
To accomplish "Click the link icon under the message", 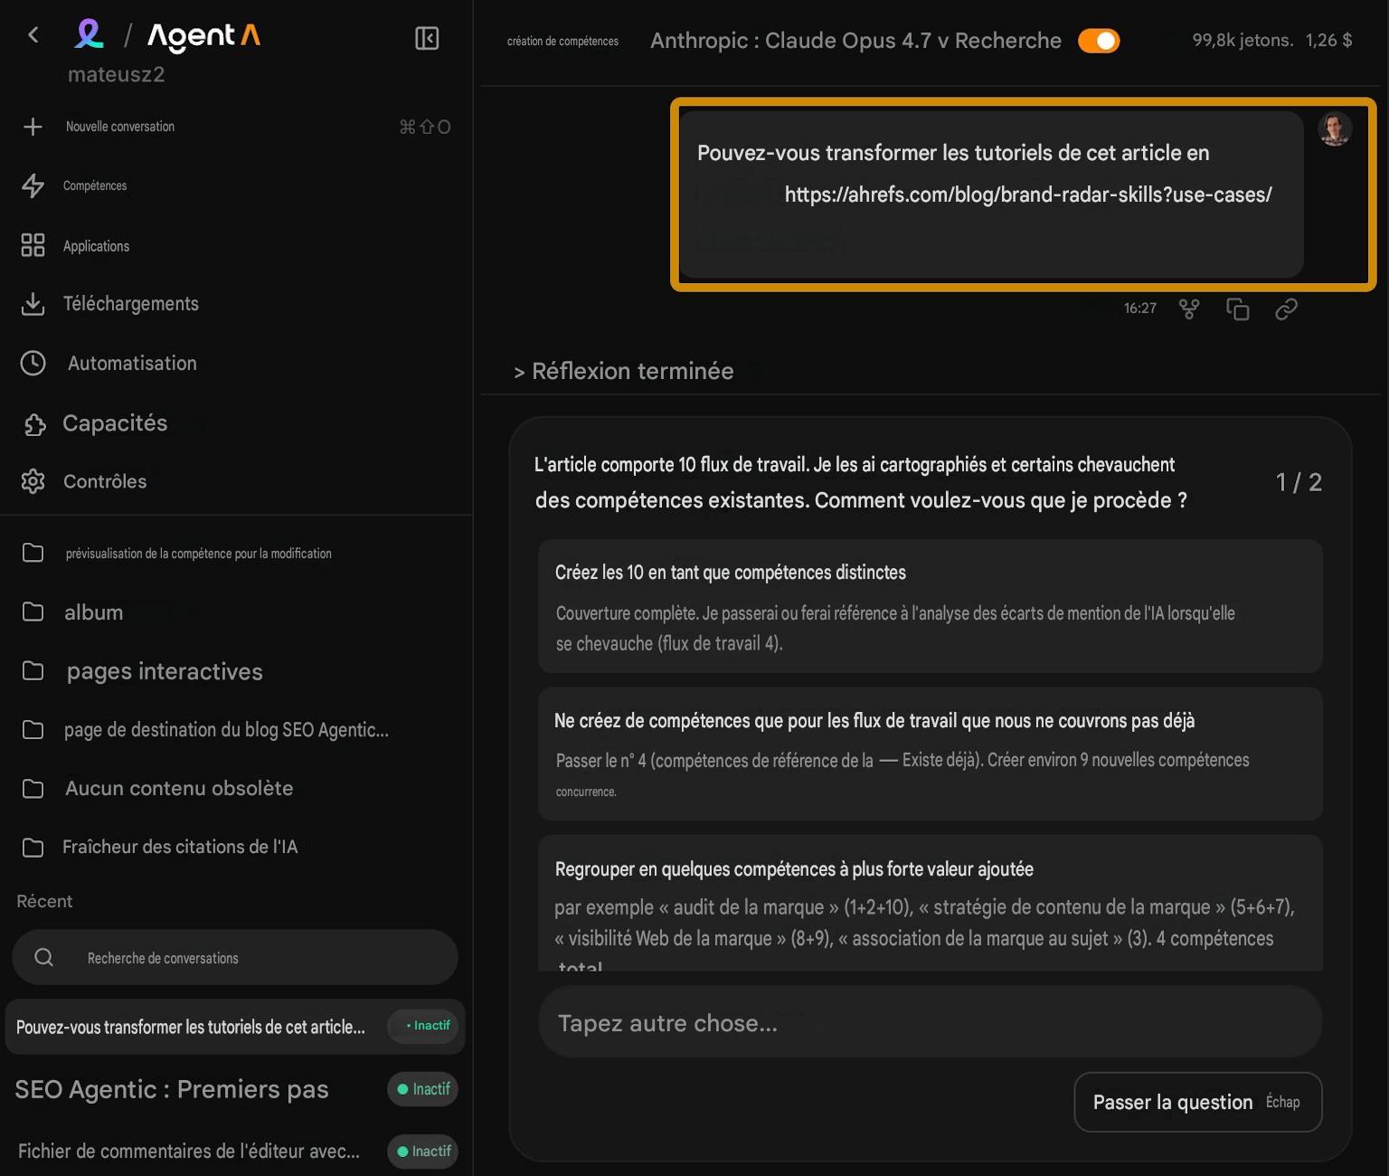I will [x=1286, y=309].
